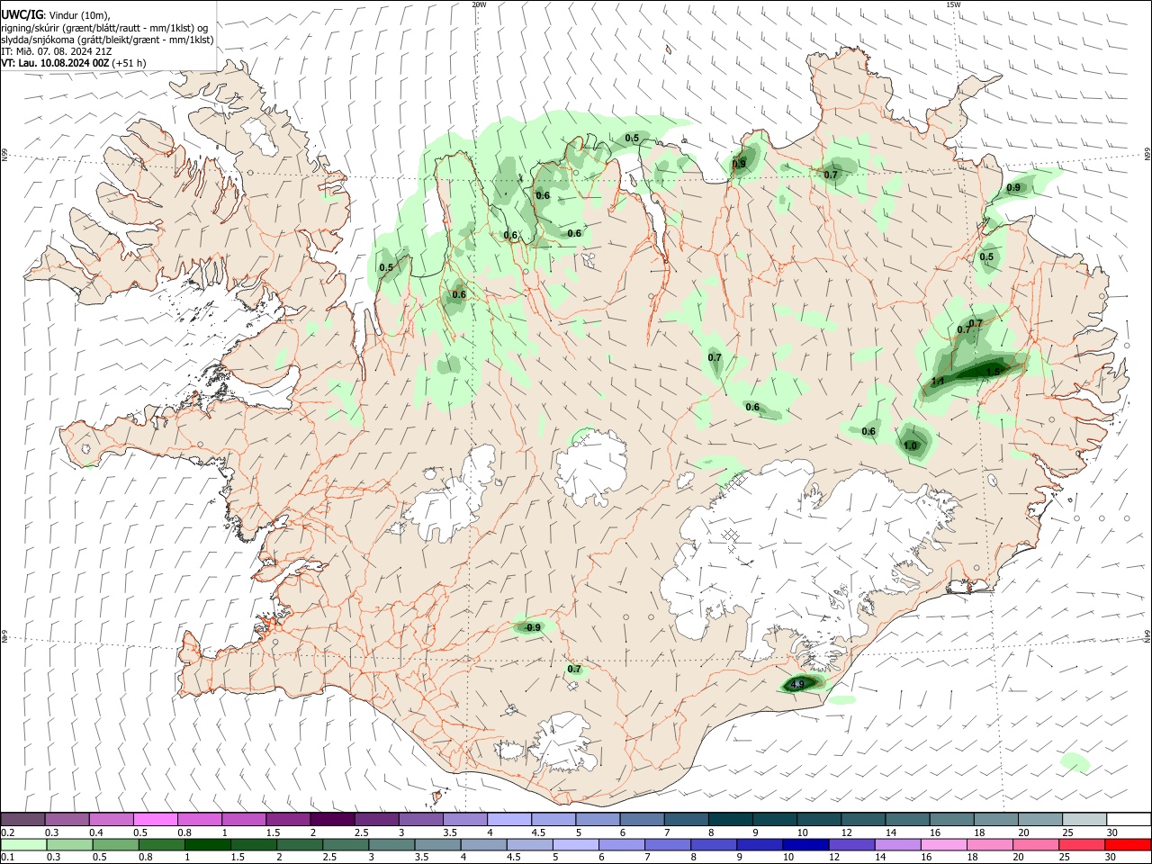Select the dark blue 10–12 rain swatch
The height and width of the screenshot is (864, 1152).
(x=805, y=845)
